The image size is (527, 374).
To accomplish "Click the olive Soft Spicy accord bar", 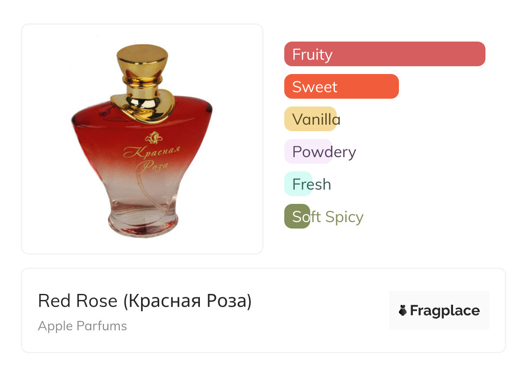I will point(297,216).
